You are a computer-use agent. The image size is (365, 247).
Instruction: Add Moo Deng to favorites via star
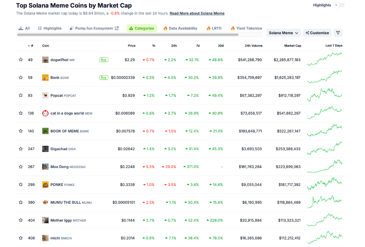click(x=21, y=166)
